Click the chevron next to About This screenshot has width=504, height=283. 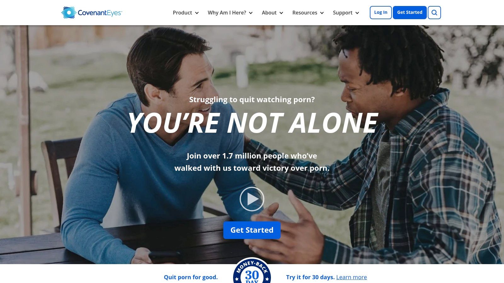click(281, 13)
